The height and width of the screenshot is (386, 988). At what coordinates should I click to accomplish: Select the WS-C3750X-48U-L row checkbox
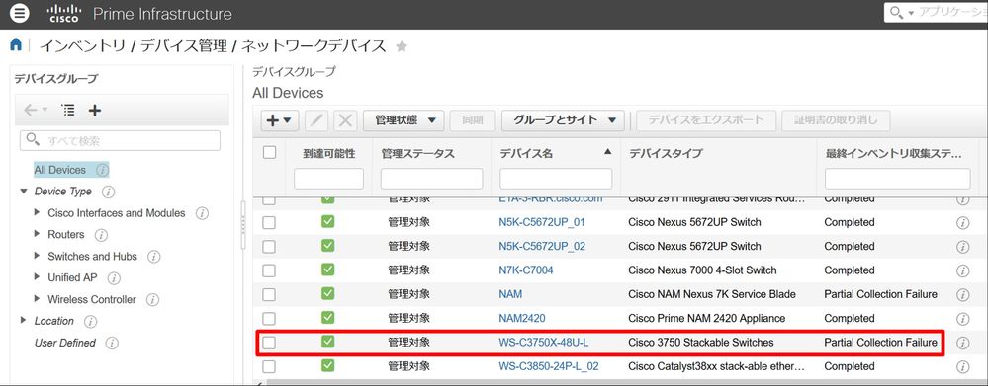click(x=269, y=343)
